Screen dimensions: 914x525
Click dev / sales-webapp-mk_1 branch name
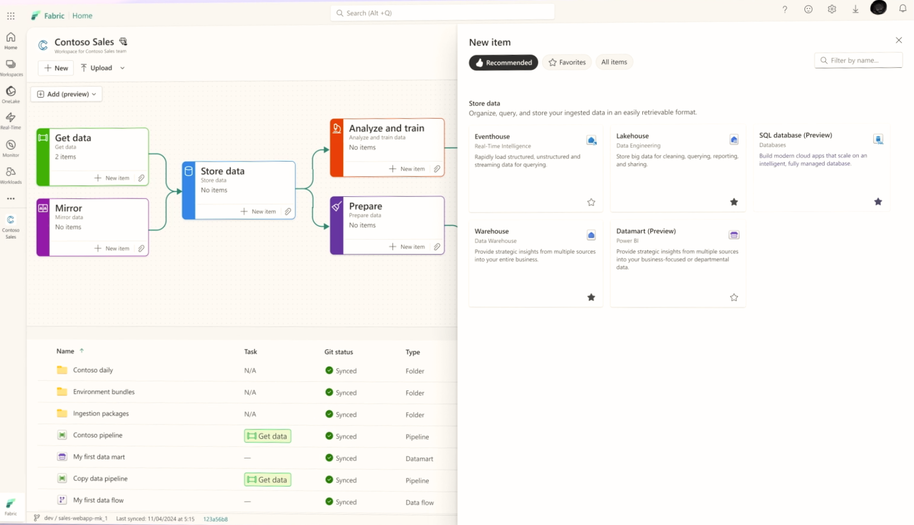tap(75, 518)
